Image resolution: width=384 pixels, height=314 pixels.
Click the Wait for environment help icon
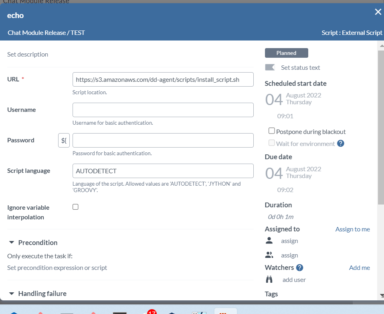pos(341,144)
